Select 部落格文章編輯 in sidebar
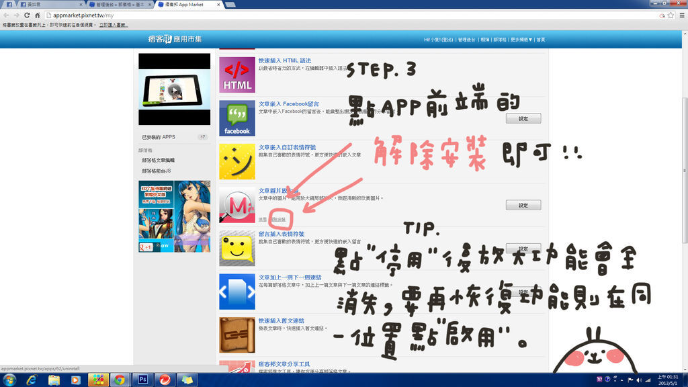The width and height of the screenshot is (688, 387). tap(159, 160)
